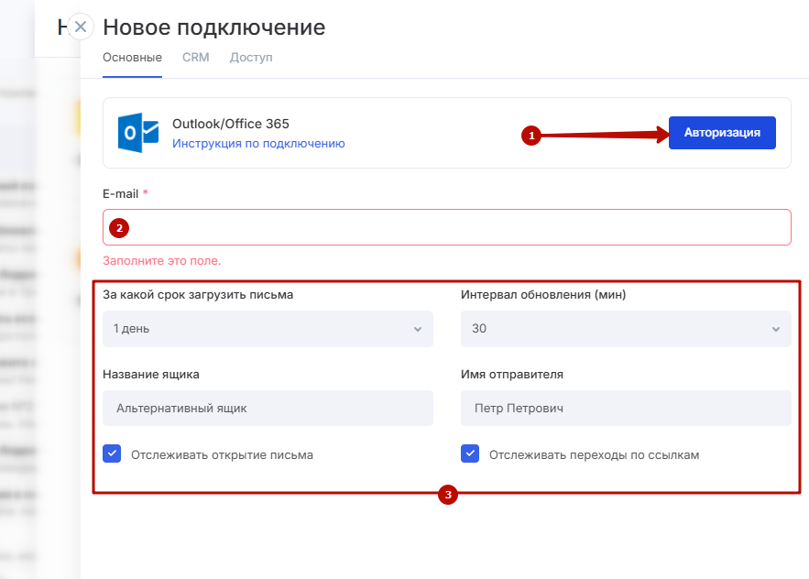Viewport: 809px width, 579px height.
Task: Click the Название ящика text field
Action: (x=268, y=409)
